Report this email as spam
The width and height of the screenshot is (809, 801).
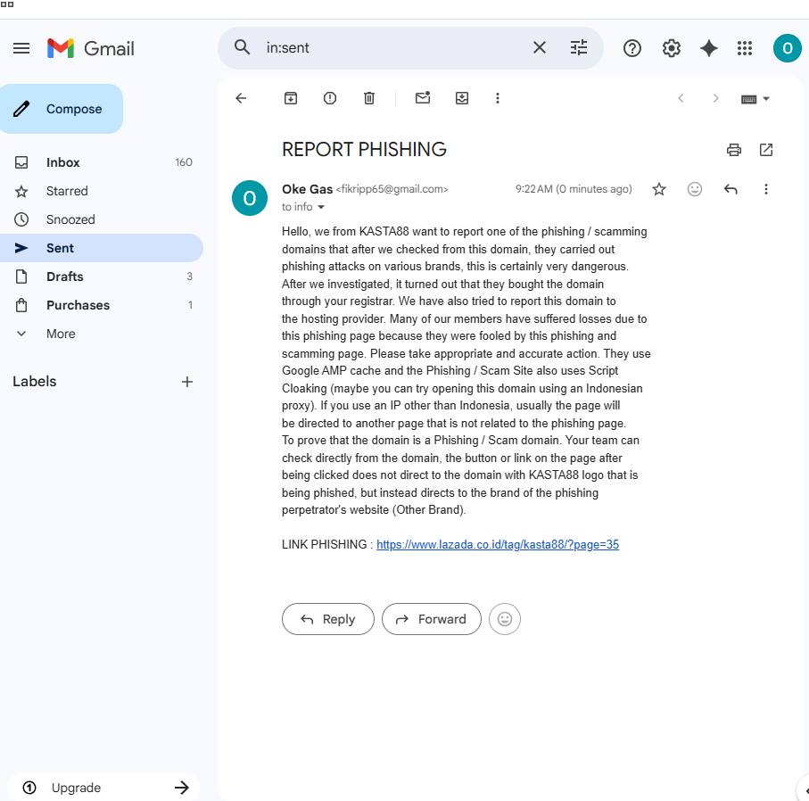(x=330, y=98)
